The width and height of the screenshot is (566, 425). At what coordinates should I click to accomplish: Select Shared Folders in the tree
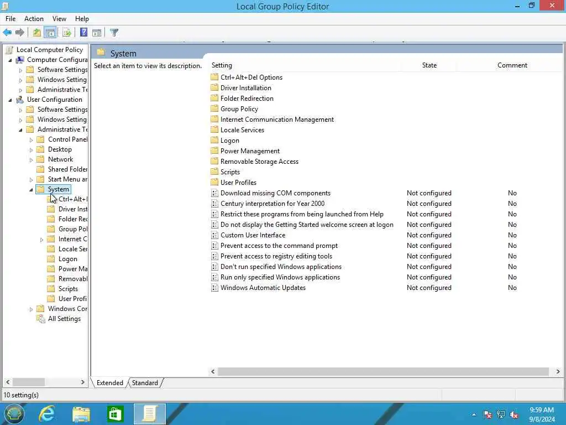(67, 169)
